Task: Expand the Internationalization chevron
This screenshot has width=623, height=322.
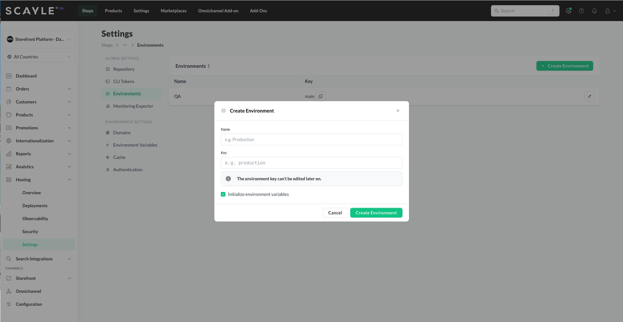Action: 69,141
